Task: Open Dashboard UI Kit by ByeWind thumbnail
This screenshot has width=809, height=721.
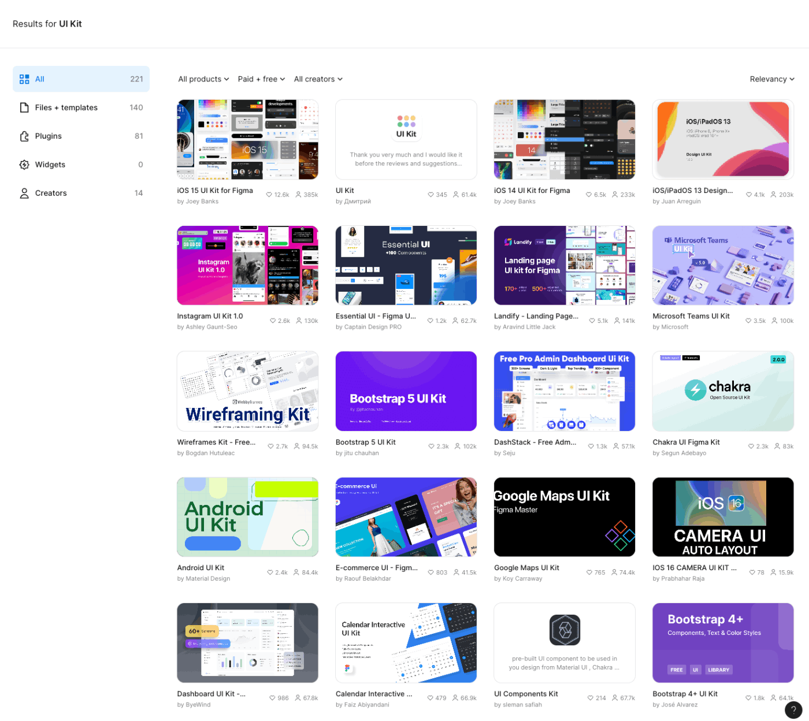Action: coord(247,643)
